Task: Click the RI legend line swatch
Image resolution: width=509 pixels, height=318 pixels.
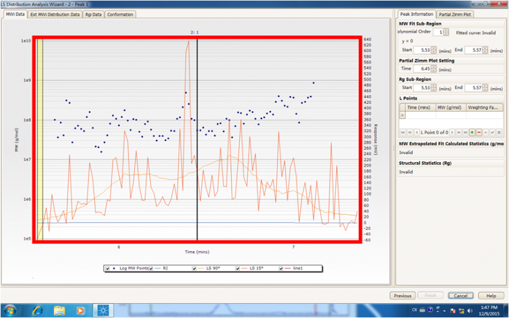Action: [x=158, y=268]
